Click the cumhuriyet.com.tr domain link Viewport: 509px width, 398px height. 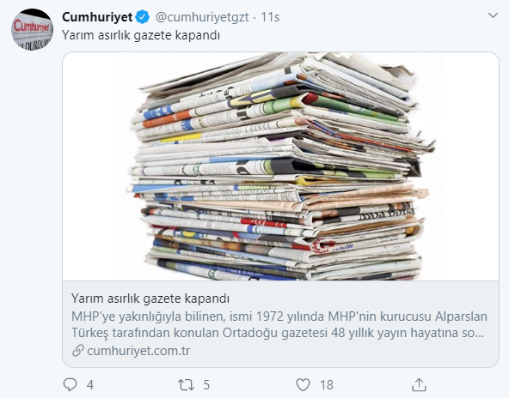click(138, 351)
